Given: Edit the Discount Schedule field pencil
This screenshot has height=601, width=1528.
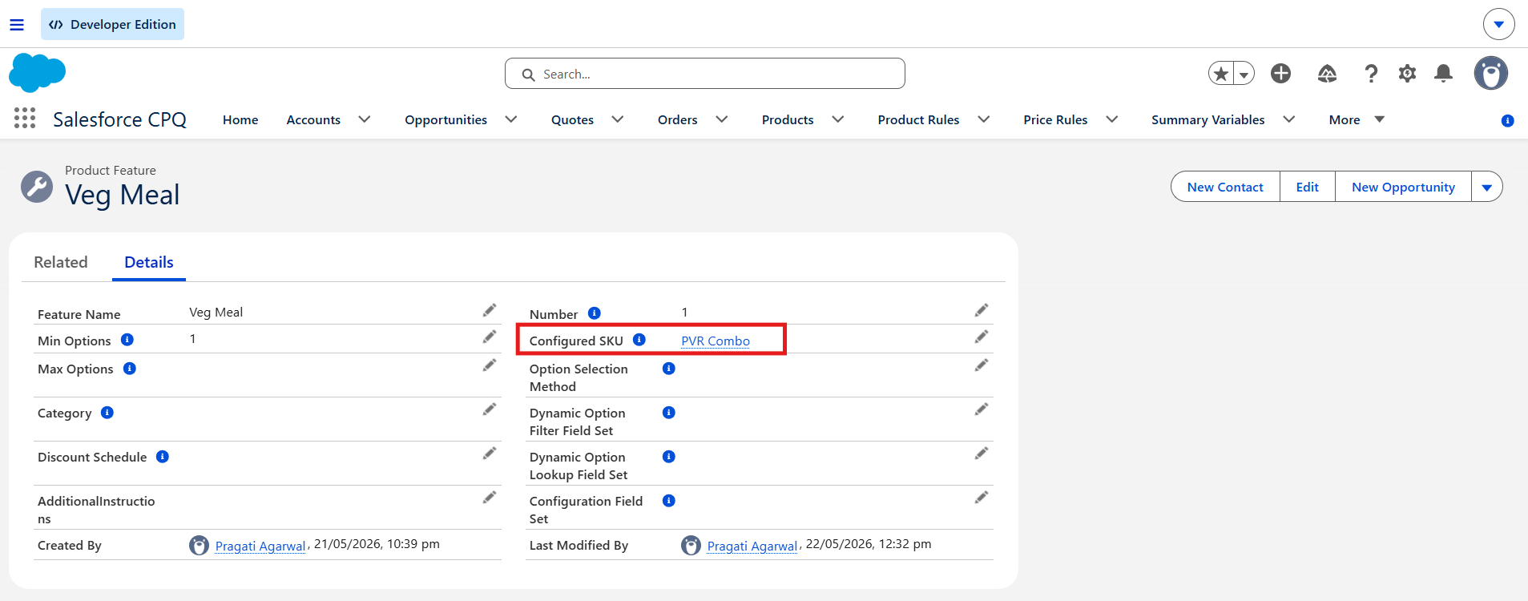Looking at the screenshot, I should [490, 454].
